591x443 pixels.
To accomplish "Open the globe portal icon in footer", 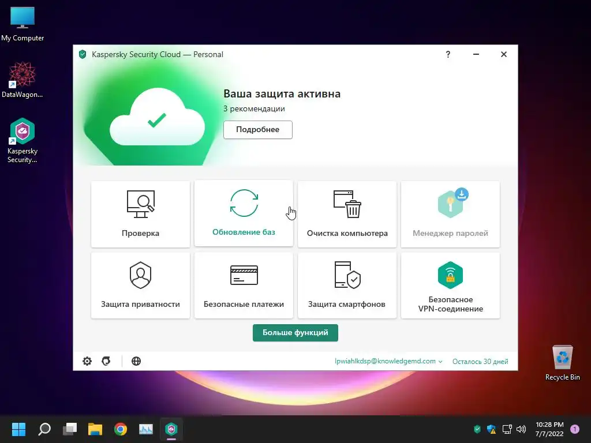I will pyautogui.click(x=136, y=361).
